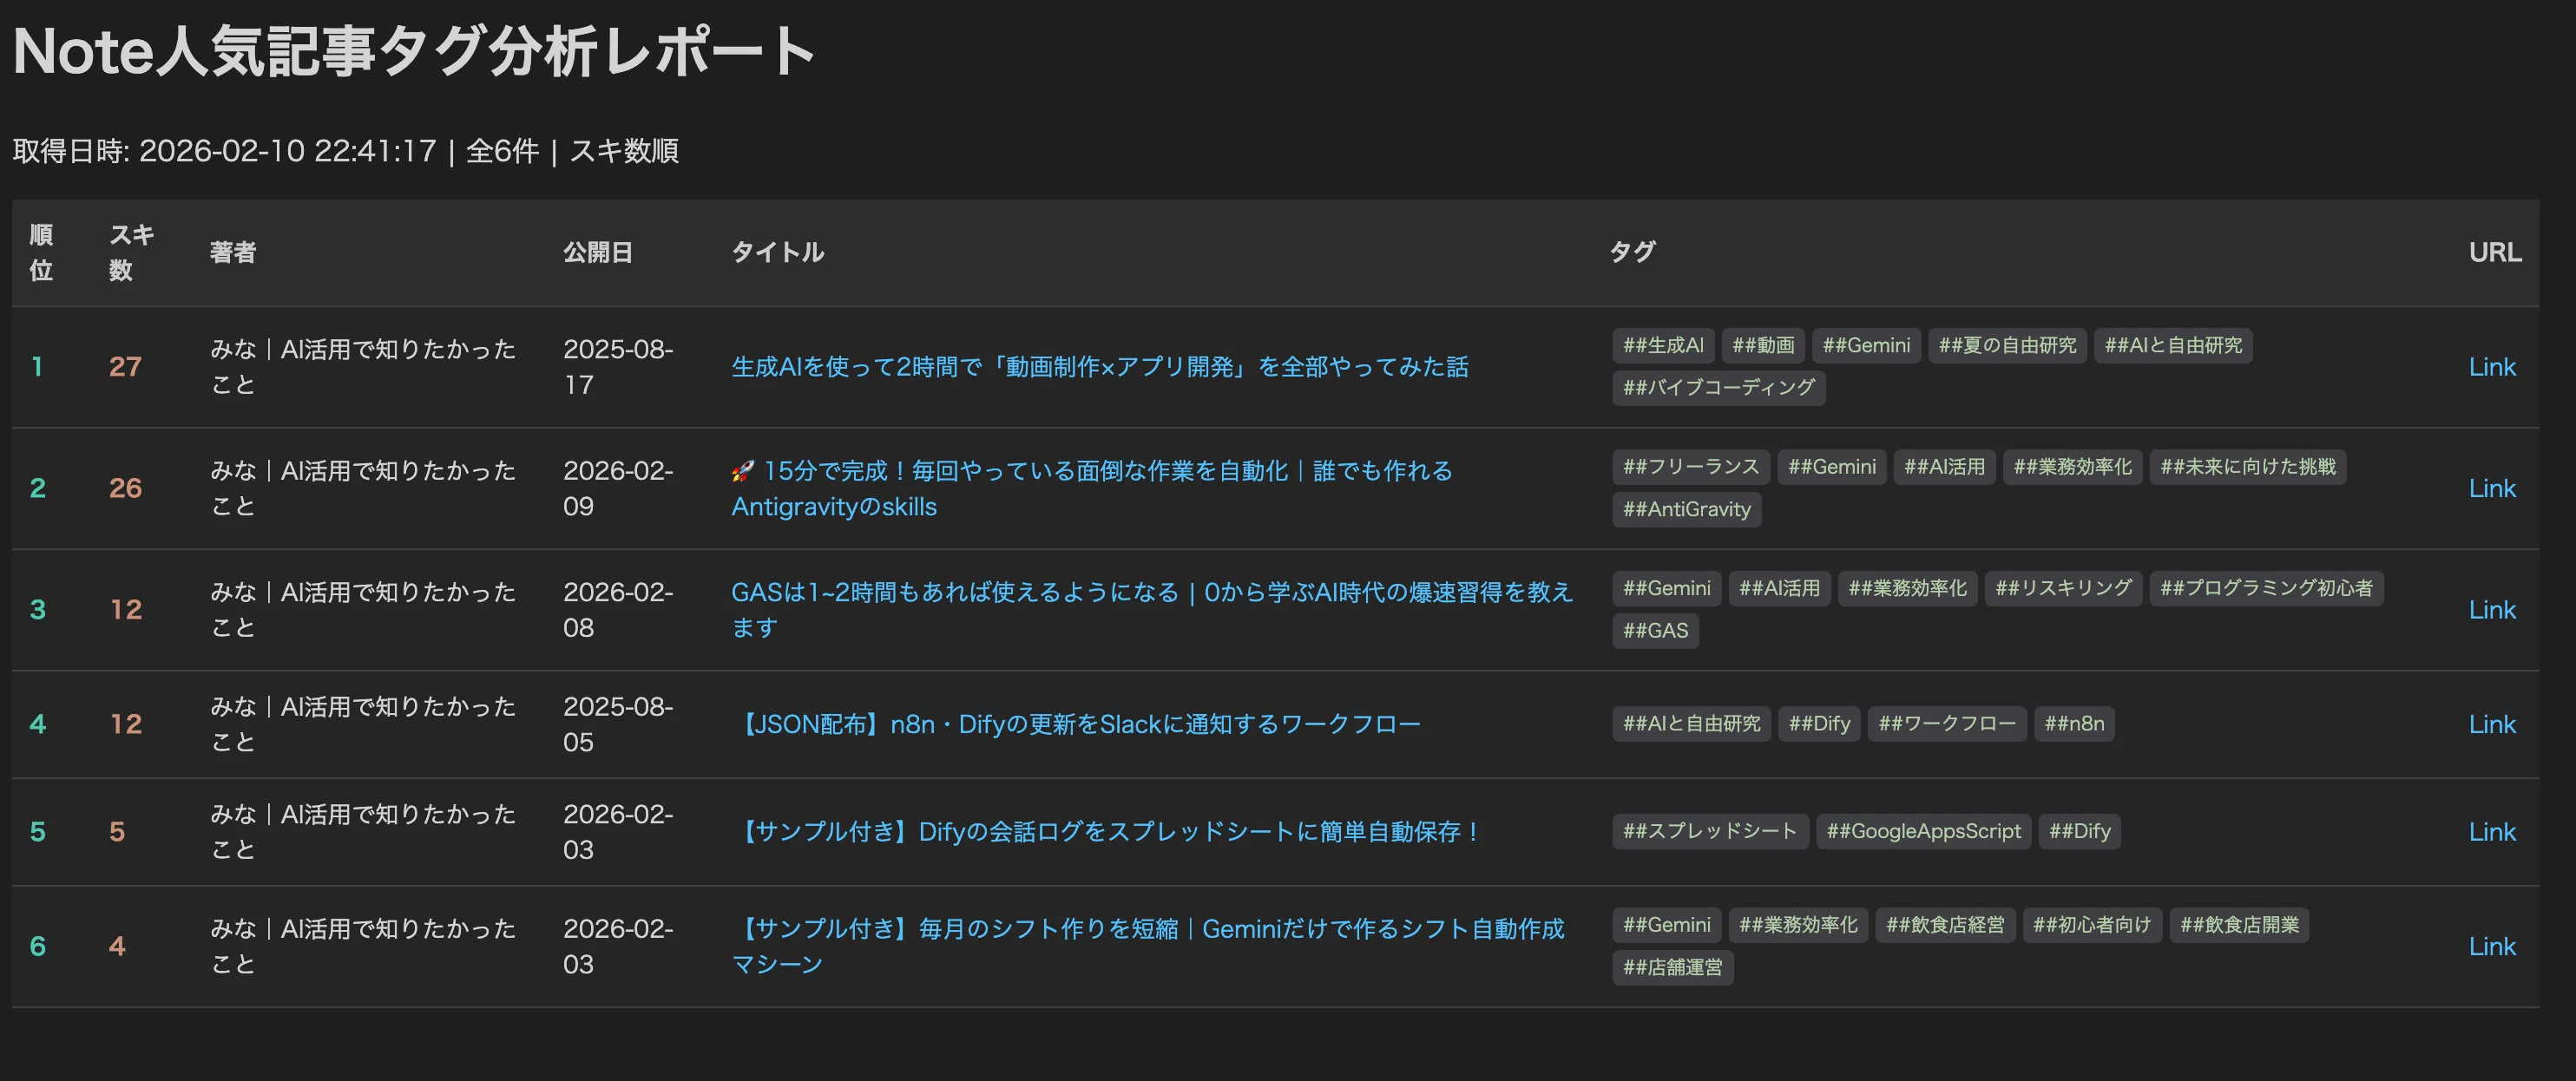The image size is (2576, 1081).
Task: Click the タグ column header
Action: tap(1632, 252)
